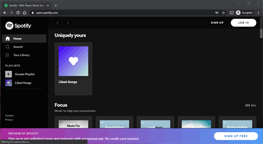Select the Spotify Web Player tab
This screenshot has height=144, width=263.
pyautogui.click(x=27, y=6)
